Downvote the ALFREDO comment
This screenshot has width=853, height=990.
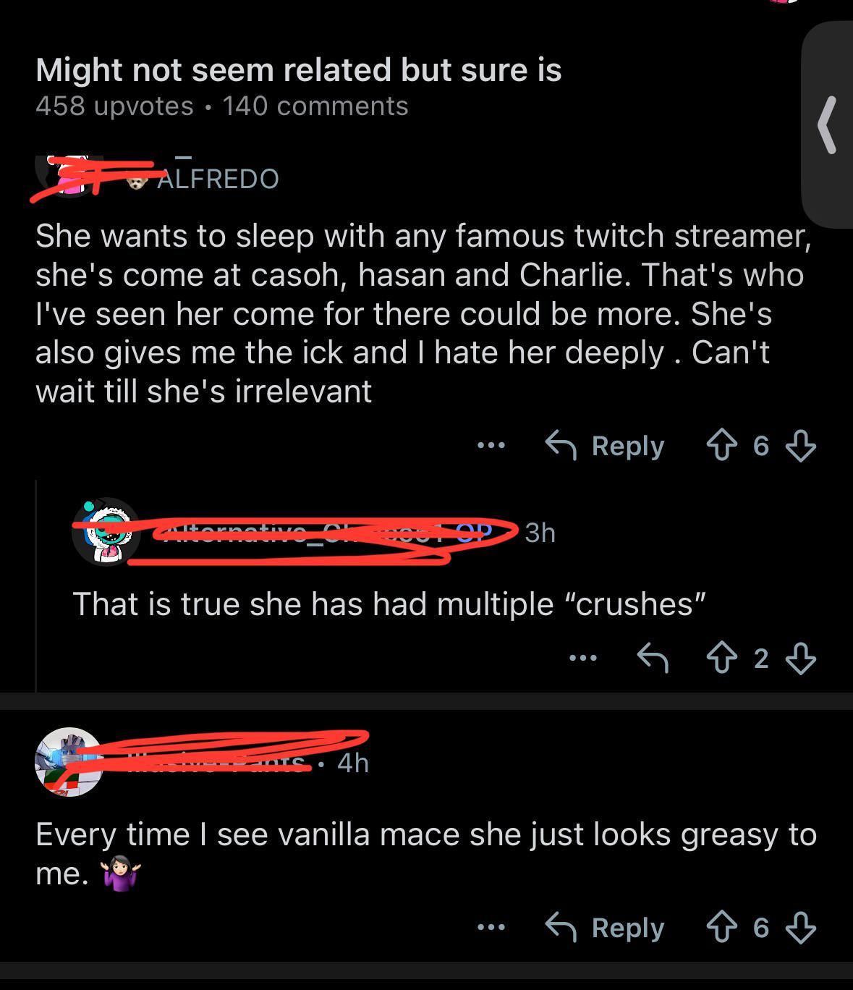click(x=801, y=446)
